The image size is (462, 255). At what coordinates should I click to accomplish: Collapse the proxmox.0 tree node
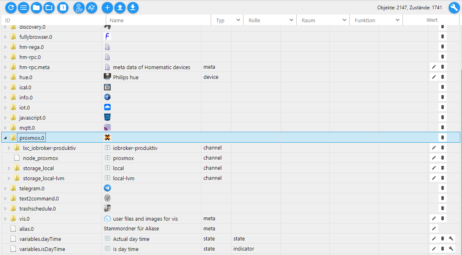tap(5, 138)
